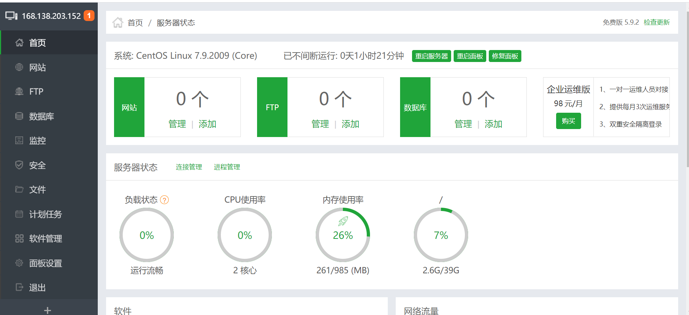The image size is (689, 315).
Task: Click the database icon beside 数据库 in sidebar
Action: coord(19,116)
